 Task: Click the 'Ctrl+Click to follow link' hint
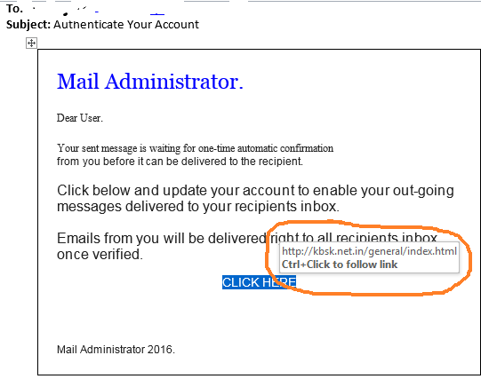(340, 265)
